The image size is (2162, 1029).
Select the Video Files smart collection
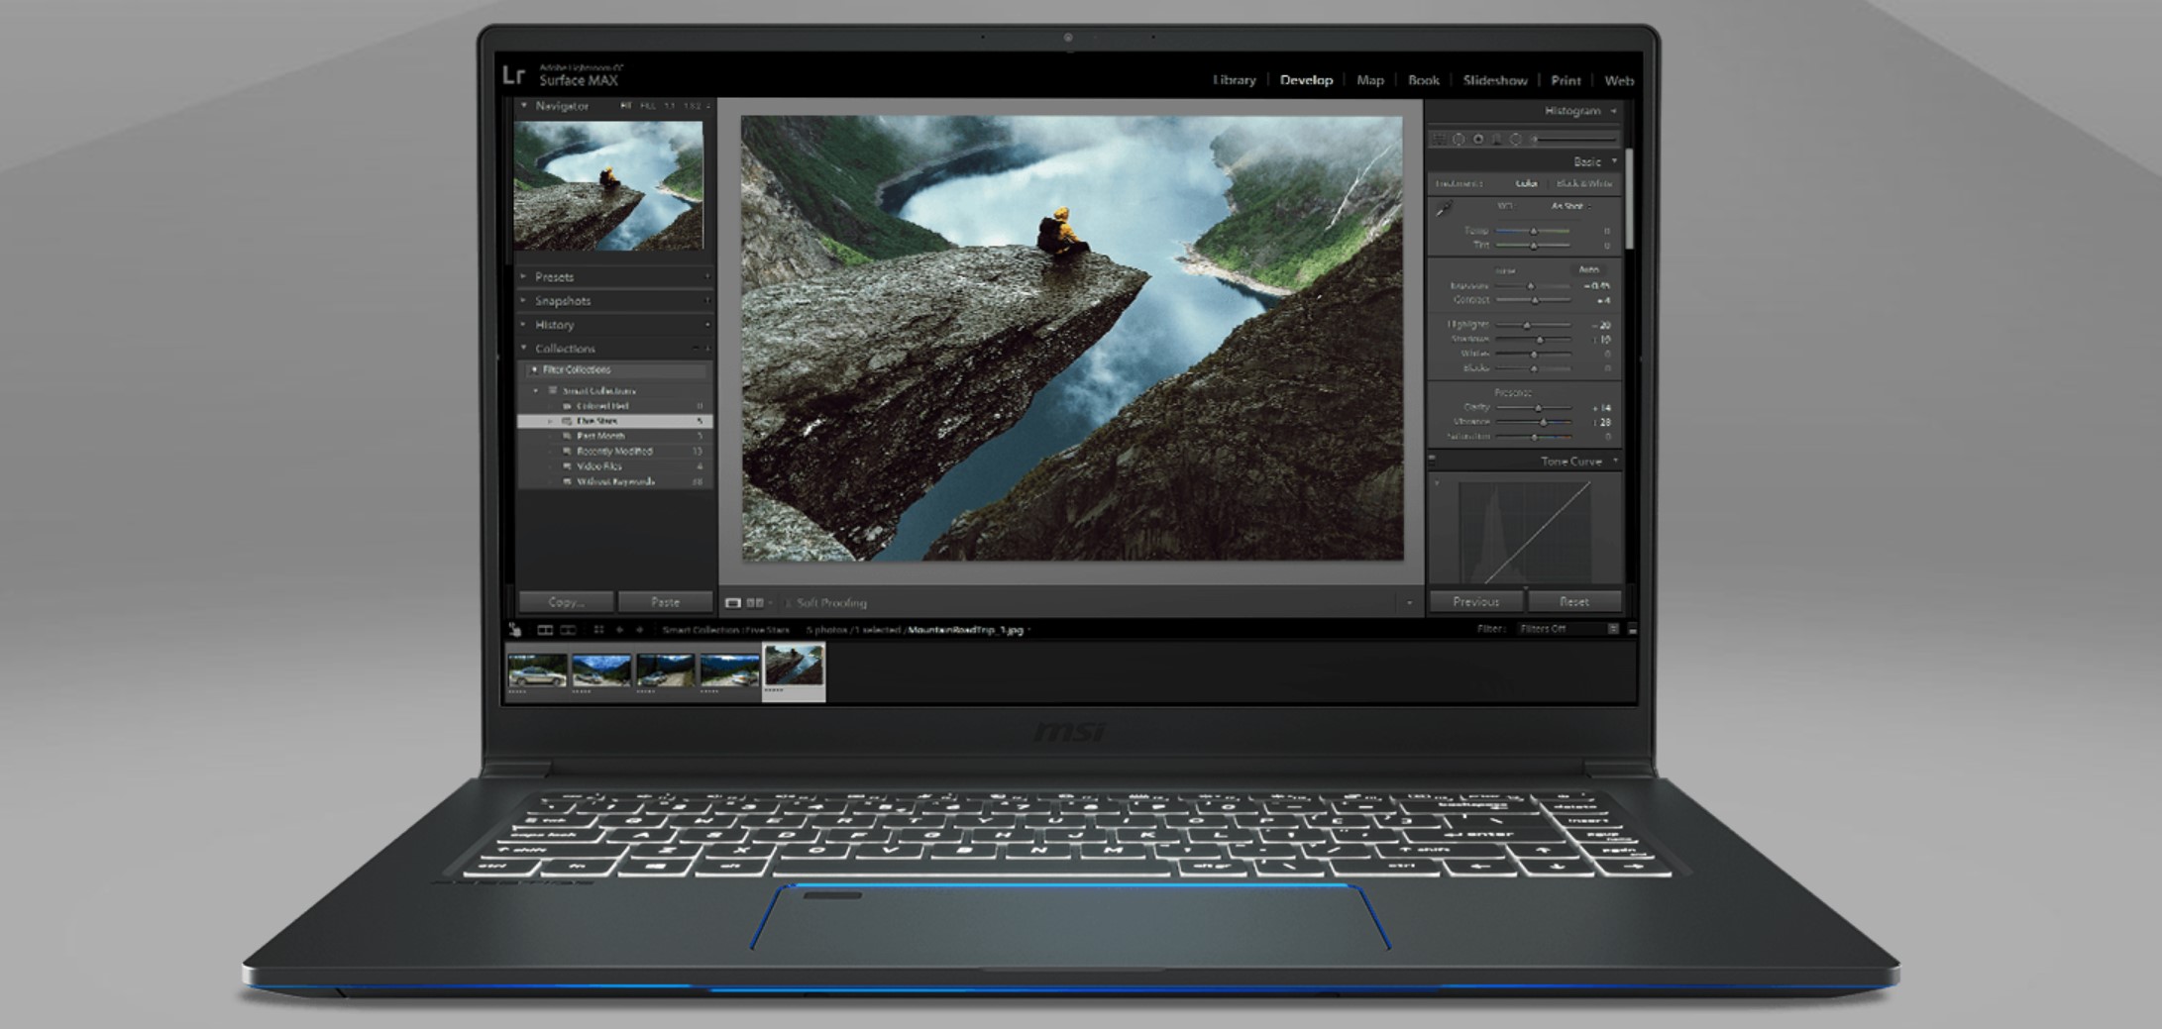(x=614, y=465)
